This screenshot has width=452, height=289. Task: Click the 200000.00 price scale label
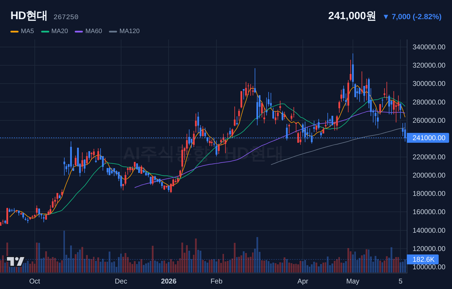pyautogui.click(x=429, y=175)
